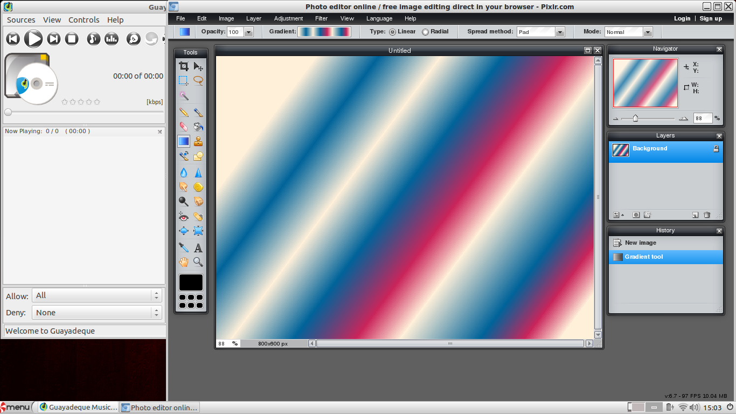This screenshot has width=736, height=414.
Task: Select 'New image' history state
Action: coord(665,243)
